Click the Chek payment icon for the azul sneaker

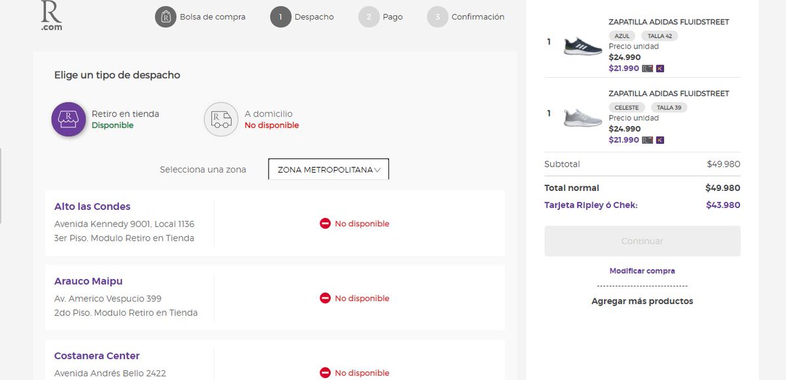(660, 68)
